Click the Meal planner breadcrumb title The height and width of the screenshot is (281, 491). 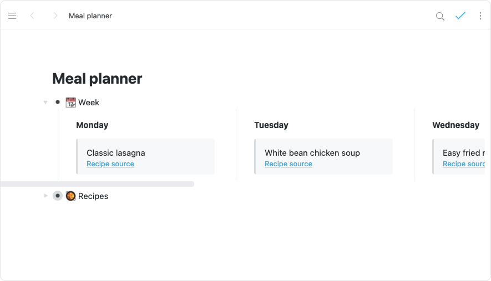coord(90,16)
